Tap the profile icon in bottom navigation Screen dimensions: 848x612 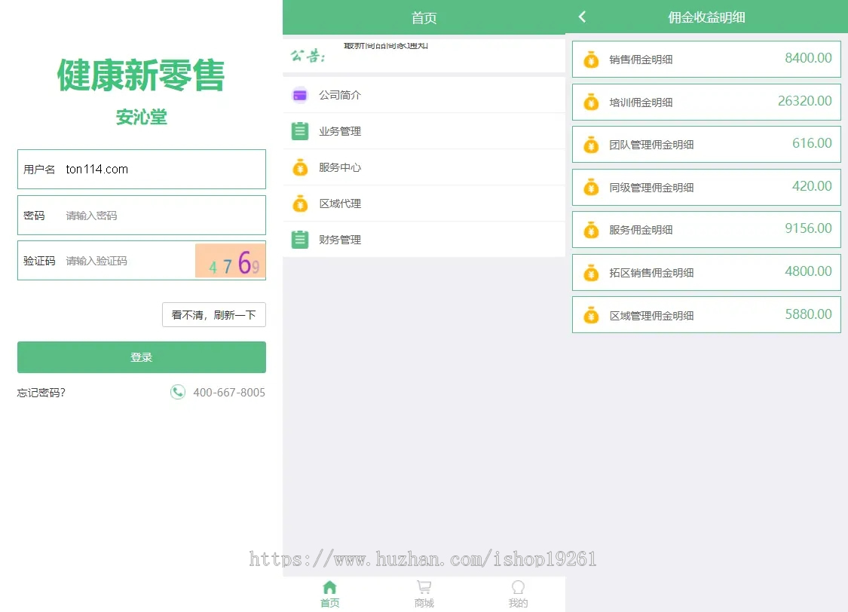click(518, 587)
